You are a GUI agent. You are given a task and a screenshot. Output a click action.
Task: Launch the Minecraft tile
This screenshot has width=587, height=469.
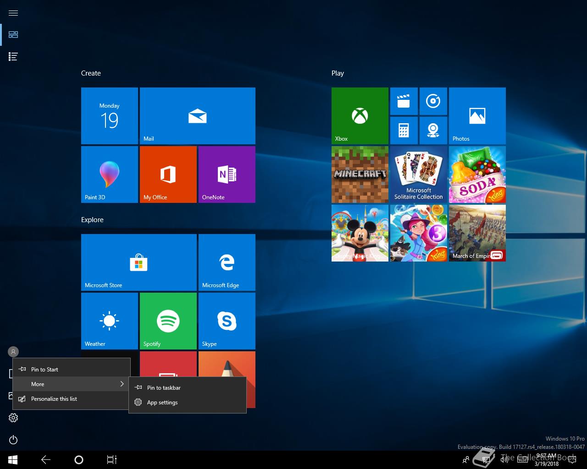pos(360,175)
